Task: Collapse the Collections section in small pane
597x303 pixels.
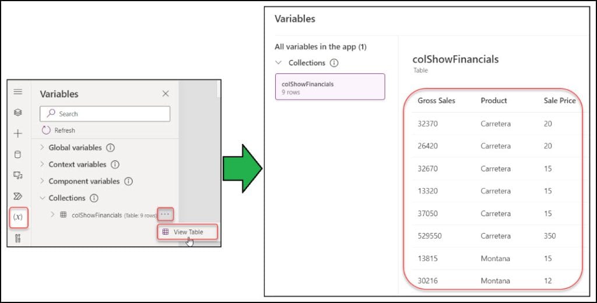Action: pos(42,198)
